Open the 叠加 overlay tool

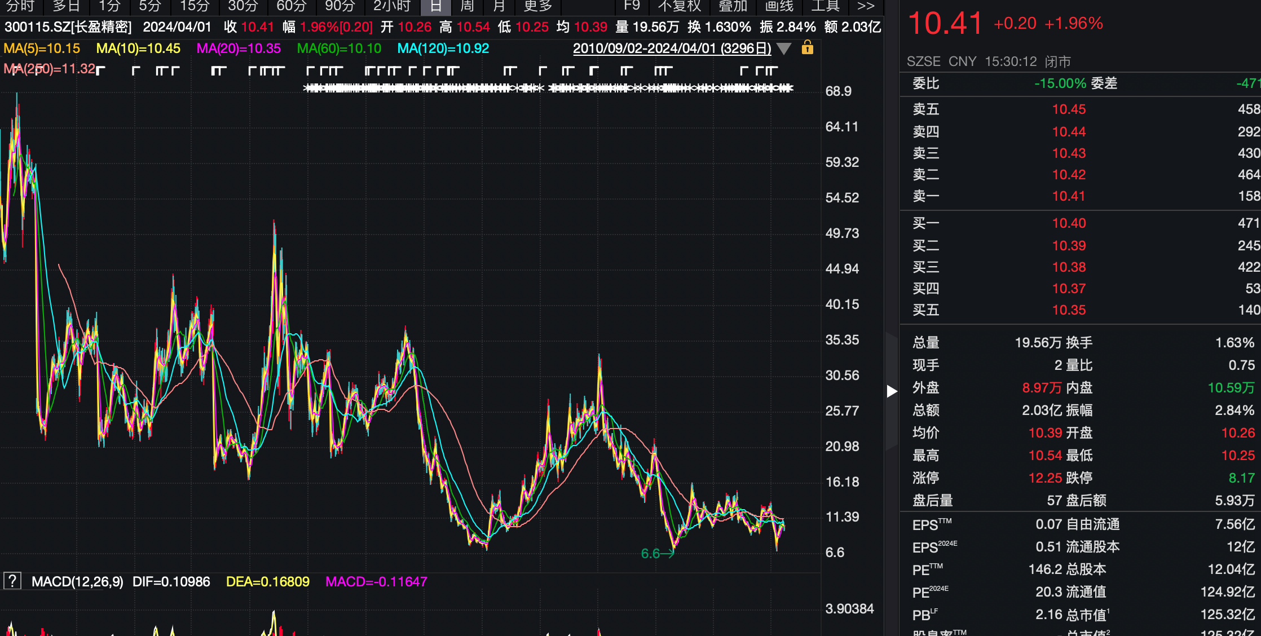tap(733, 6)
